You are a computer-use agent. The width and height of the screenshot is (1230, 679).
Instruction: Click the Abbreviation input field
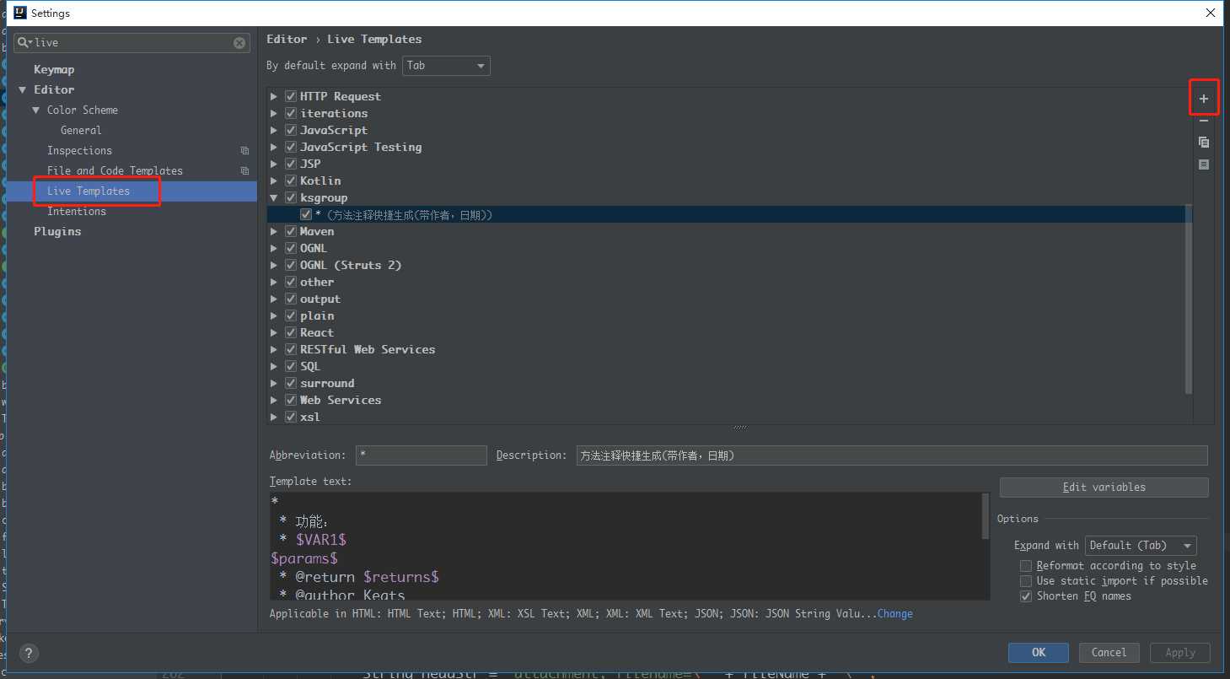421,455
